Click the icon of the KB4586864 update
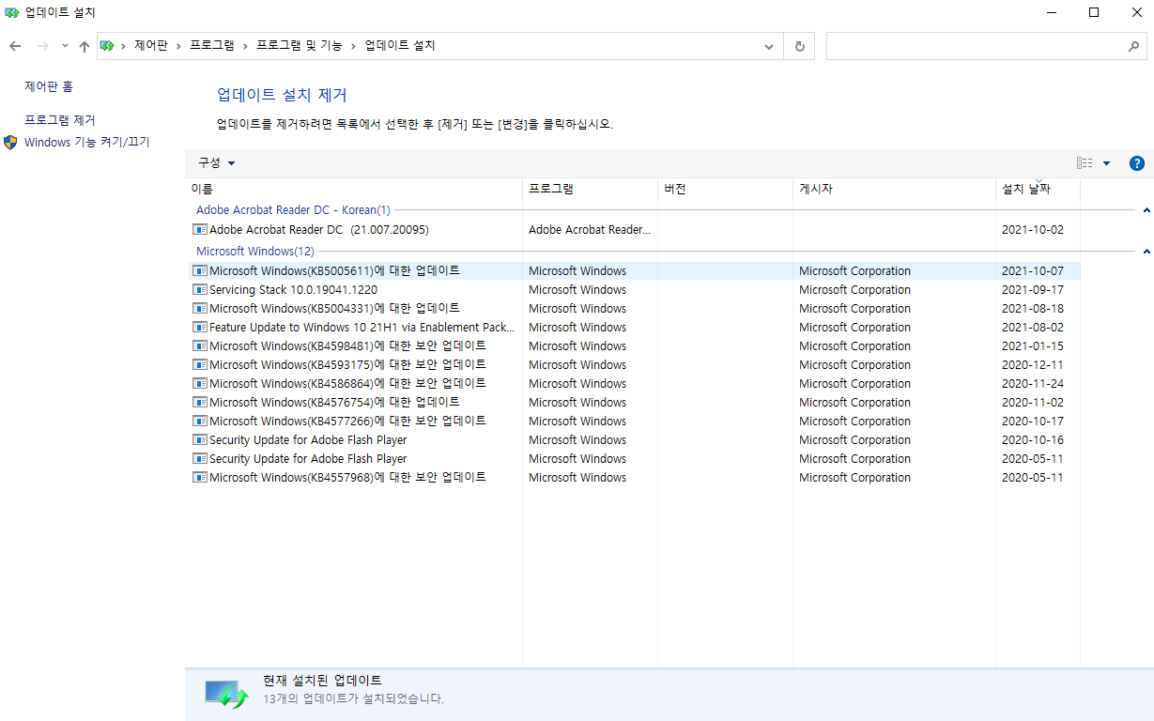The image size is (1154, 721). (x=199, y=383)
